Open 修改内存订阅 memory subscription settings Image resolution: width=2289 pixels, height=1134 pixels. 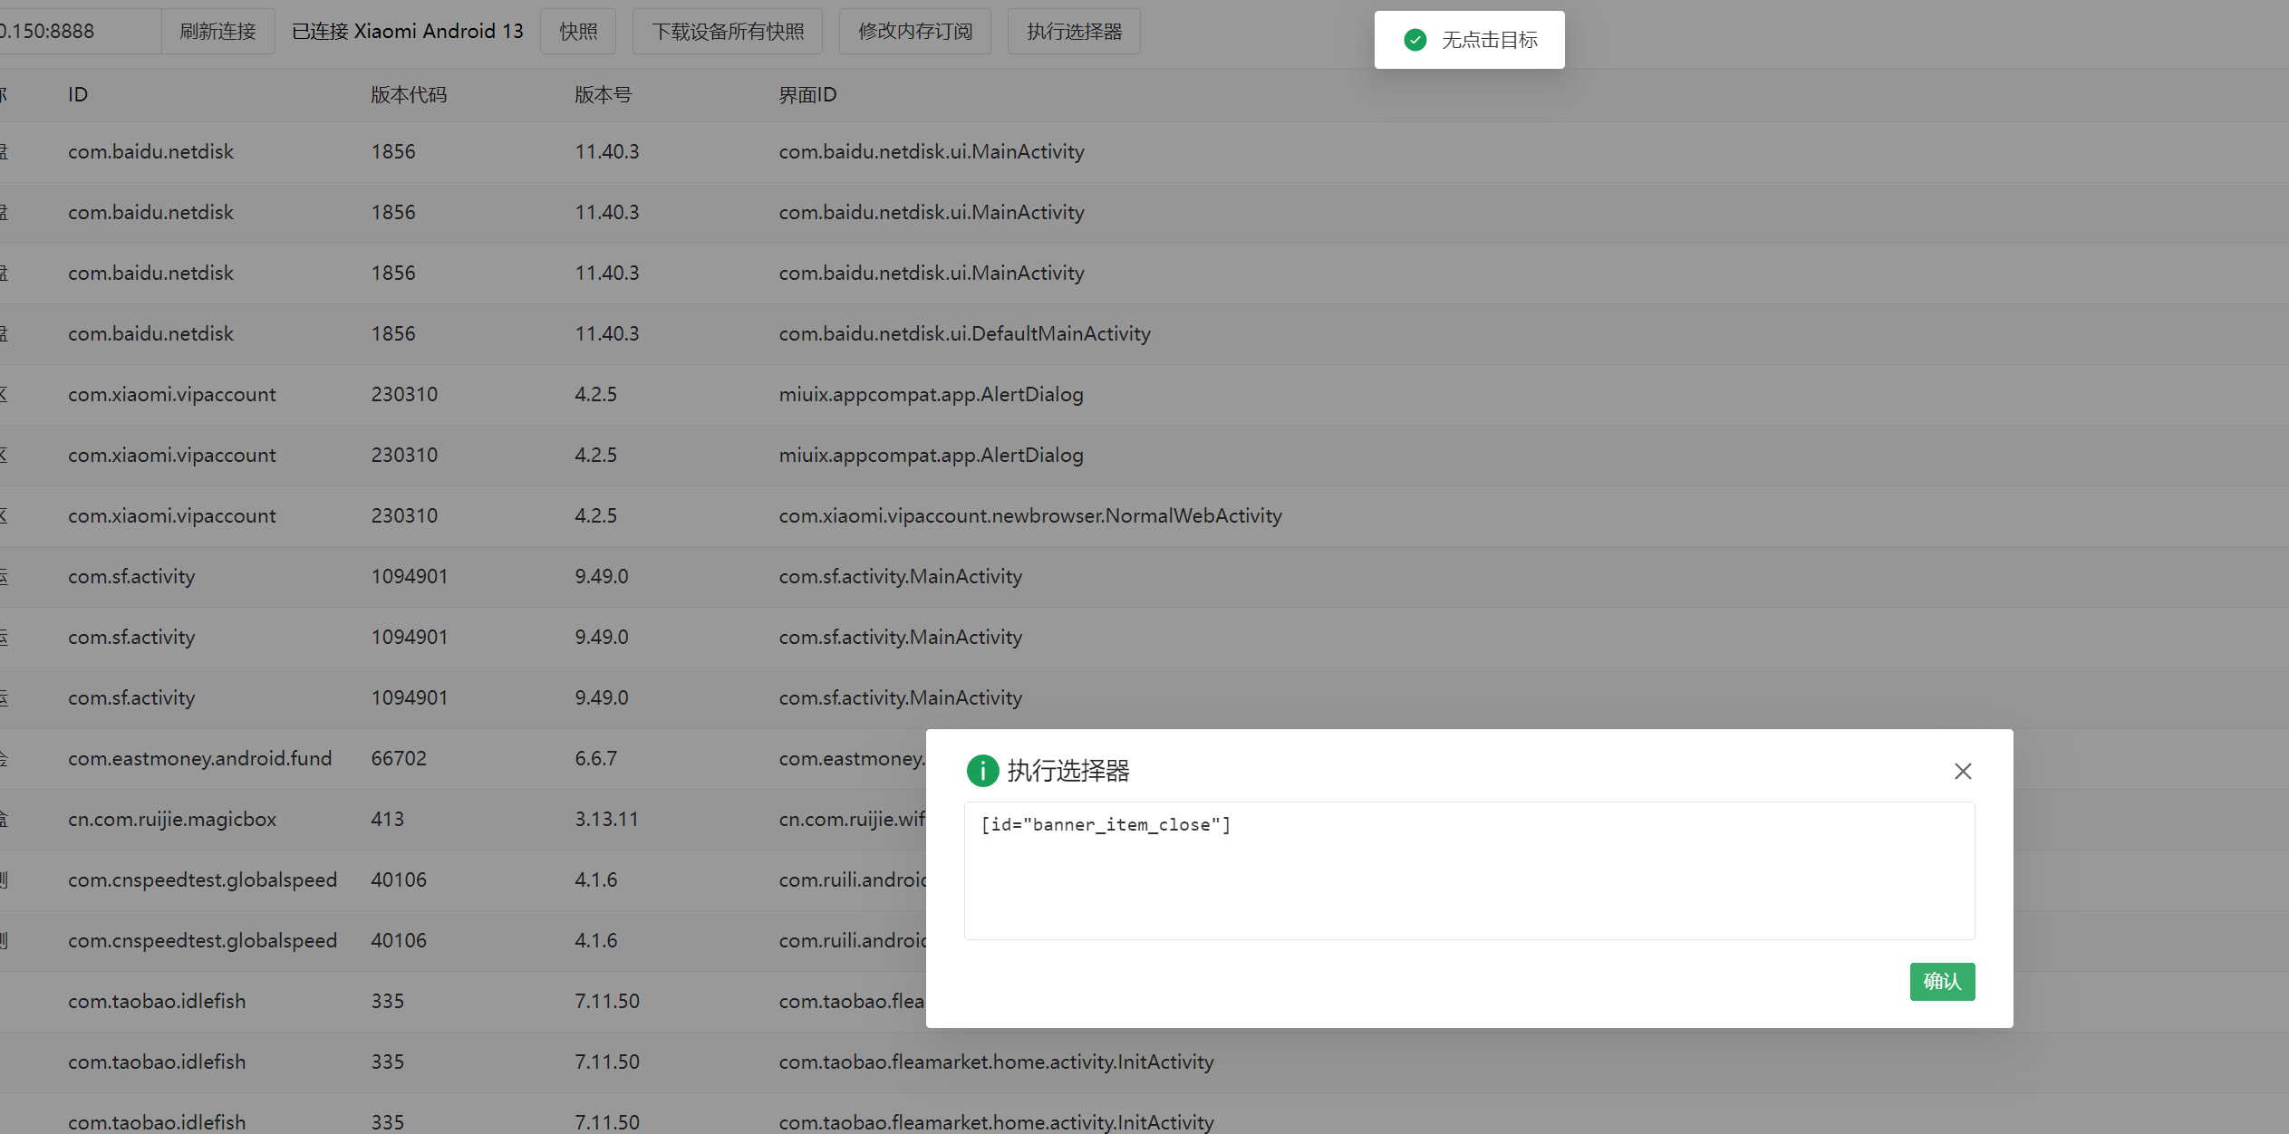914,30
